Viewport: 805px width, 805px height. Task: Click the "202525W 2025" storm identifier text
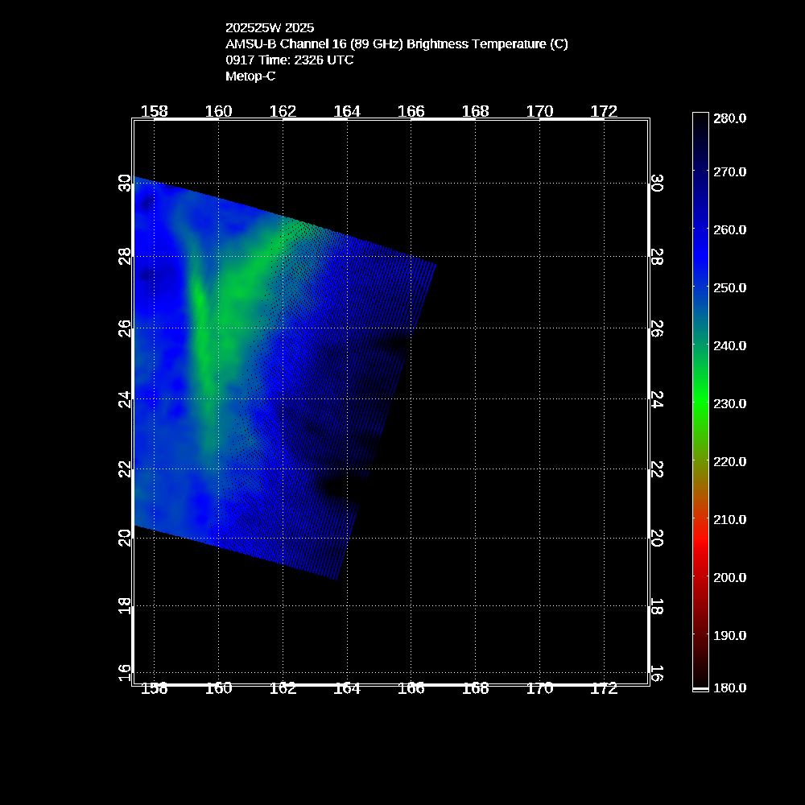point(270,28)
